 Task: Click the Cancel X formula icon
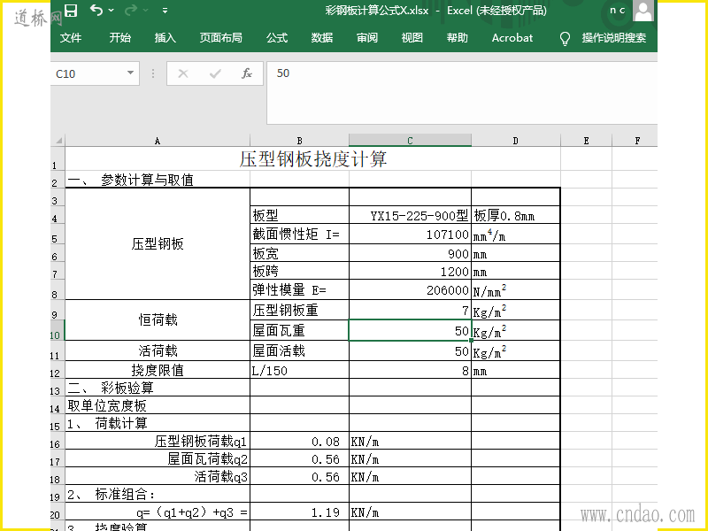(183, 73)
